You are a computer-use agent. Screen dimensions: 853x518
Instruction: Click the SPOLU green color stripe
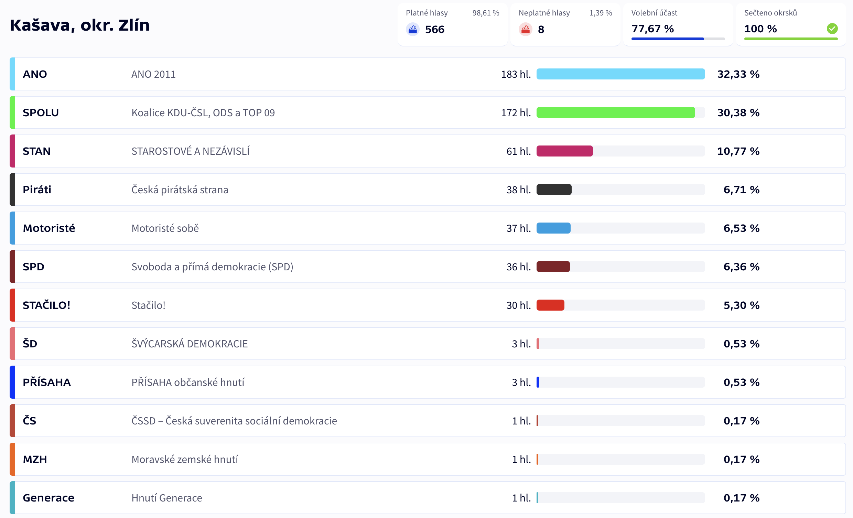(x=12, y=112)
